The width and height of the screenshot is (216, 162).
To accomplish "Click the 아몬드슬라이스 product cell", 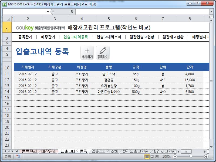I will click(109, 92).
